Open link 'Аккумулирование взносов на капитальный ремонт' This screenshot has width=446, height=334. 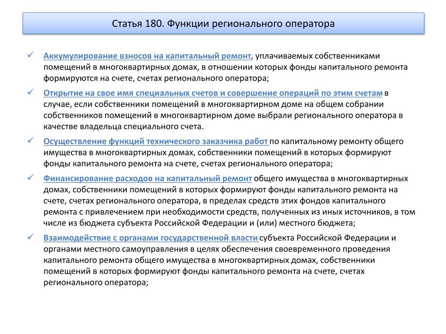tap(147, 56)
